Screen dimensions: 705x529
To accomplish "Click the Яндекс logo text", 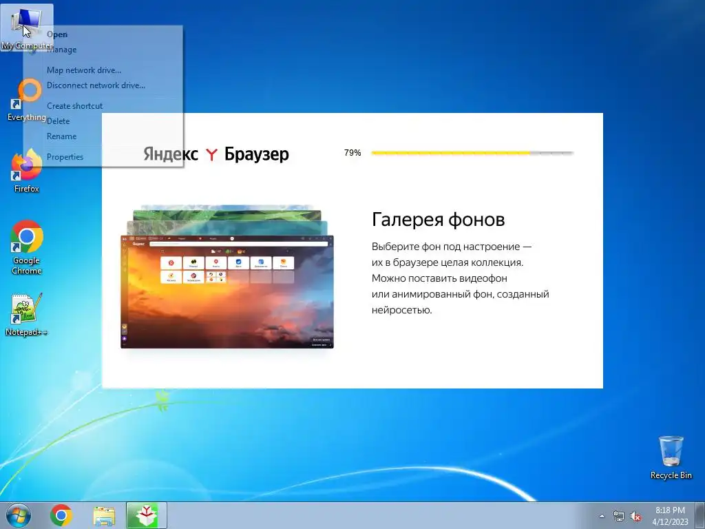I will 171,154.
